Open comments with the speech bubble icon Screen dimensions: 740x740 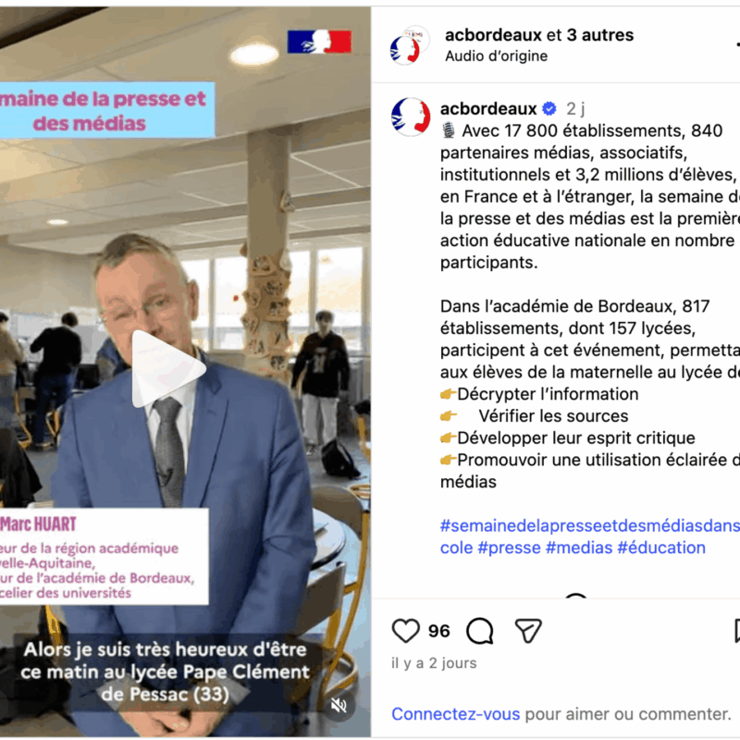point(479,631)
